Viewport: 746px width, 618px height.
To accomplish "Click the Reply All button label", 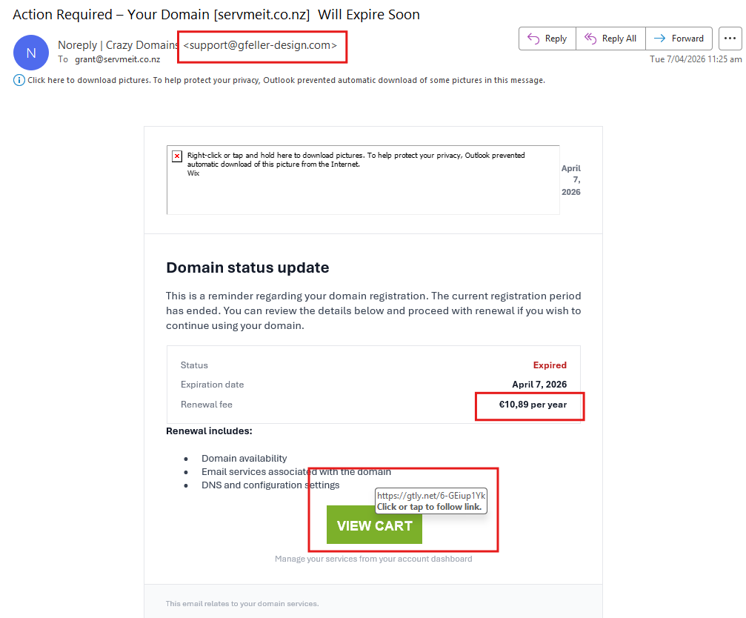I will pos(619,39).
